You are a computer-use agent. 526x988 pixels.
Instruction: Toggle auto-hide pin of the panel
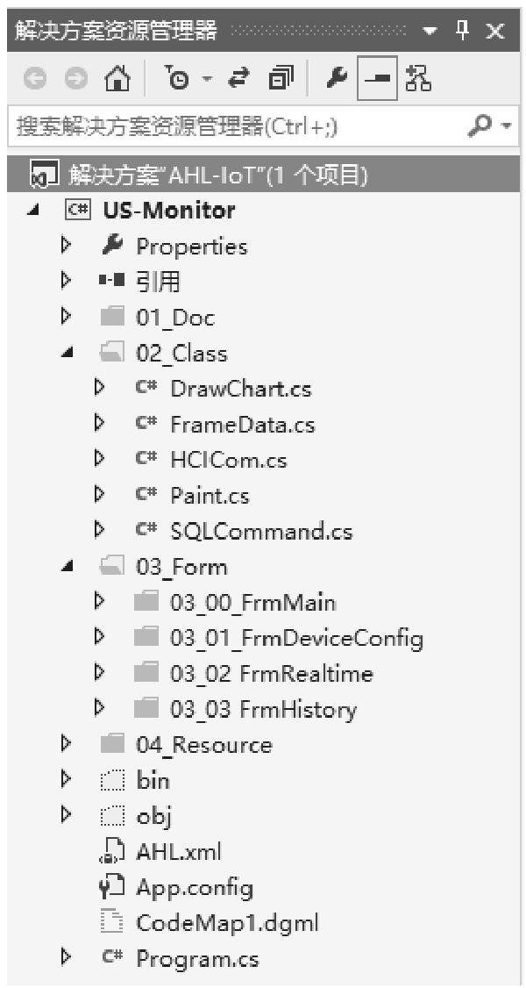pos(464,32)
